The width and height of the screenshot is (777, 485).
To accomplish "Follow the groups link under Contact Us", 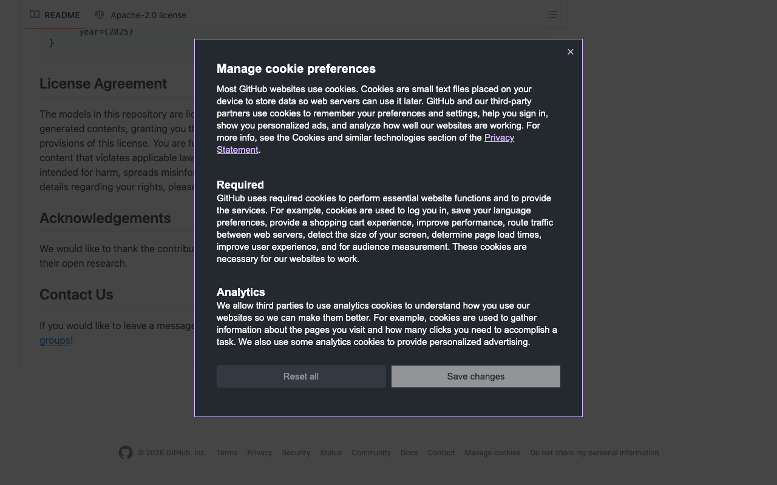I will tap(55, 341).
